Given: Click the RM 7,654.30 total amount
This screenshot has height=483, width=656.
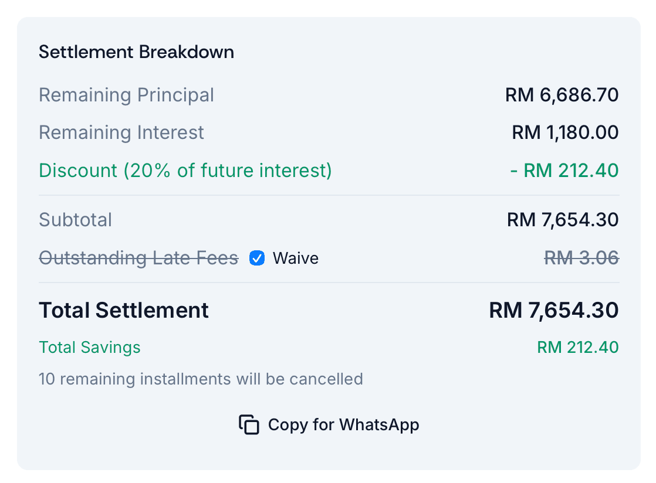Looking at the screenshot, I should click(x=552, y=310).
